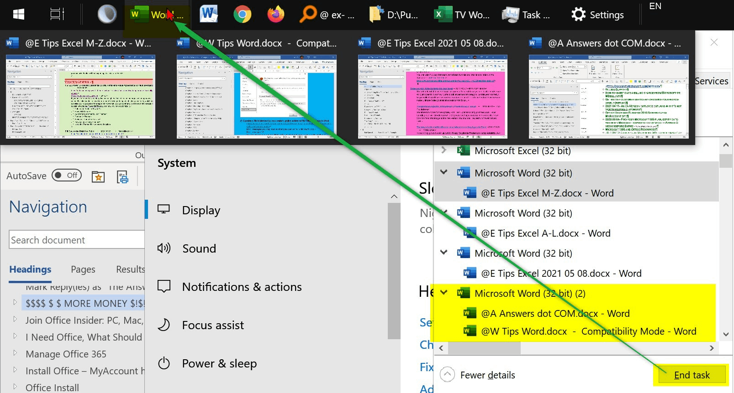
Task: Click the Task Manager horizontal scrollbar left arrow
Action: [x=441, y=348]
